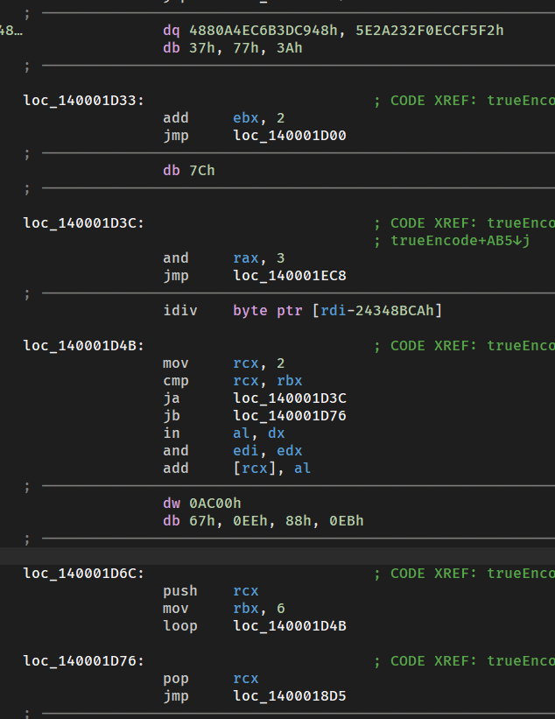Click the quadword value 5E2A232F0ECCF5F2h

point(430,31)
